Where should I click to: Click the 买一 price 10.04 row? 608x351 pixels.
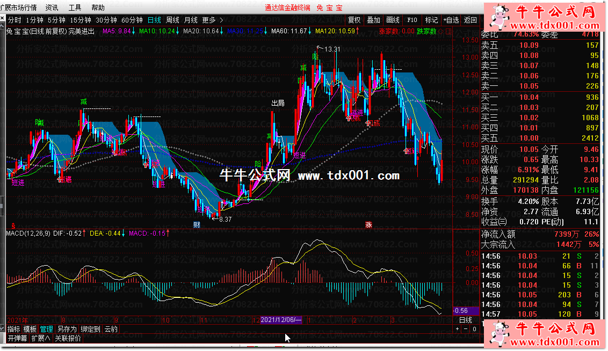(540, 97)
